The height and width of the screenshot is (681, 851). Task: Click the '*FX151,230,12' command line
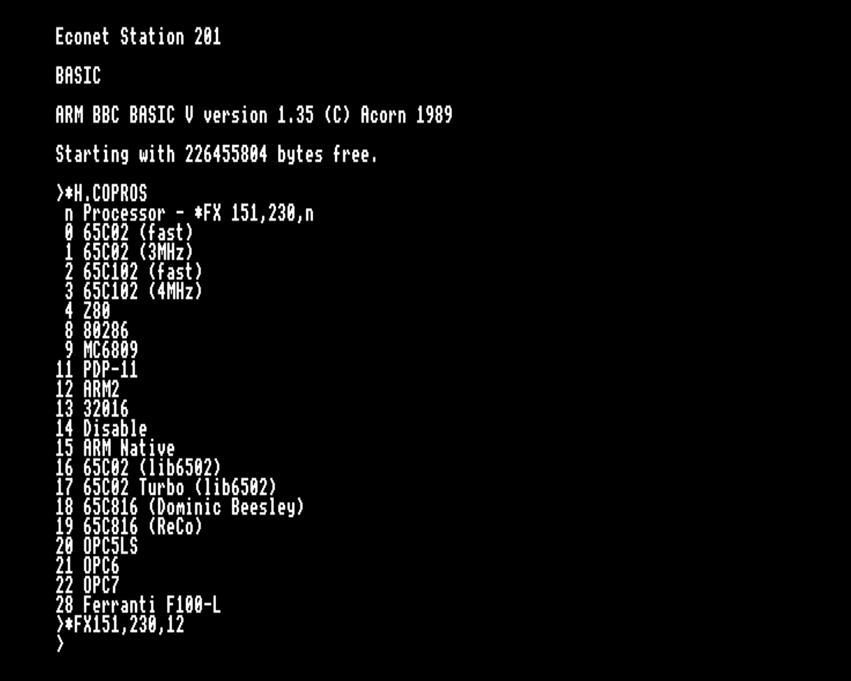click(x=120, y=625)
